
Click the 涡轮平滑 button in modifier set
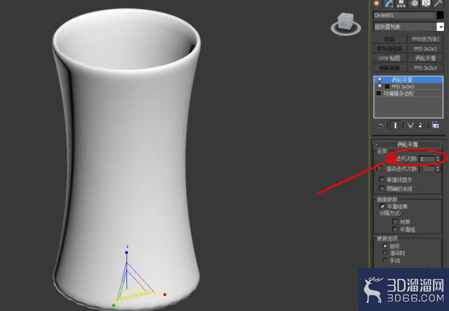pos(425,58)
